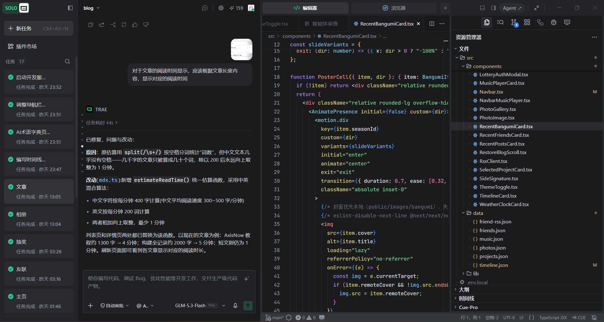604x322 pixels.
Task: Switch to the 浏览器 tab
Action: [394, 8]
